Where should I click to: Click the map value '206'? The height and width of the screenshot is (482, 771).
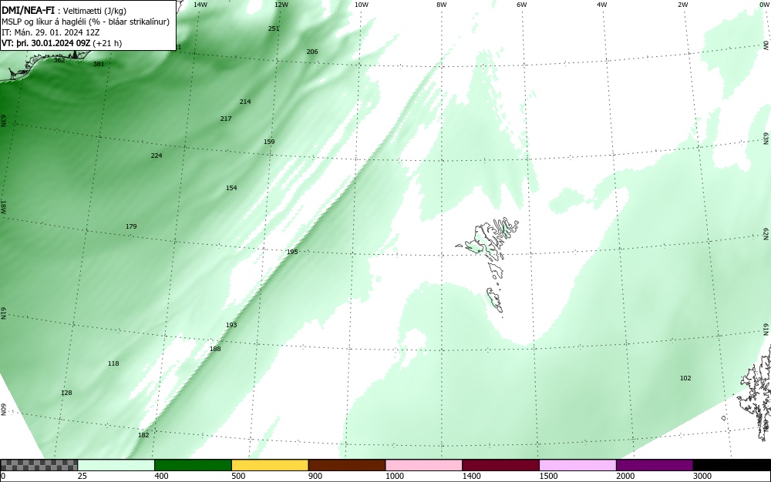[312, 52]
